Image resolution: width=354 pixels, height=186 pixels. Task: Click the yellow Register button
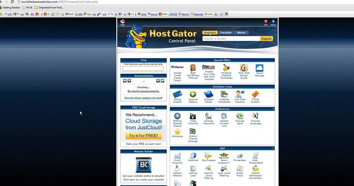pyautogui.click(x=266, y=39)
